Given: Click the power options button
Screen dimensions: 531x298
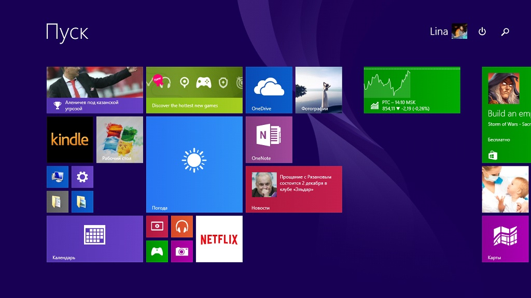Looking at the screenshot, I should pyautogui.click(x=482, y=32).
